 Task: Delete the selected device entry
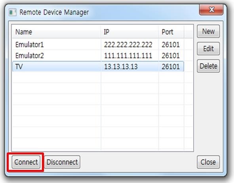208,66
